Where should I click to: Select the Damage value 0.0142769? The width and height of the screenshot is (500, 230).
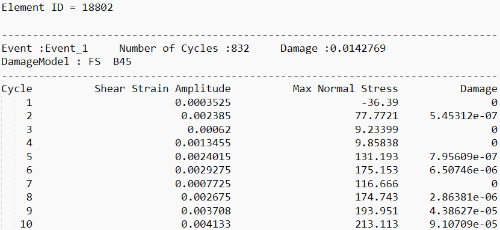pos(358,49)
